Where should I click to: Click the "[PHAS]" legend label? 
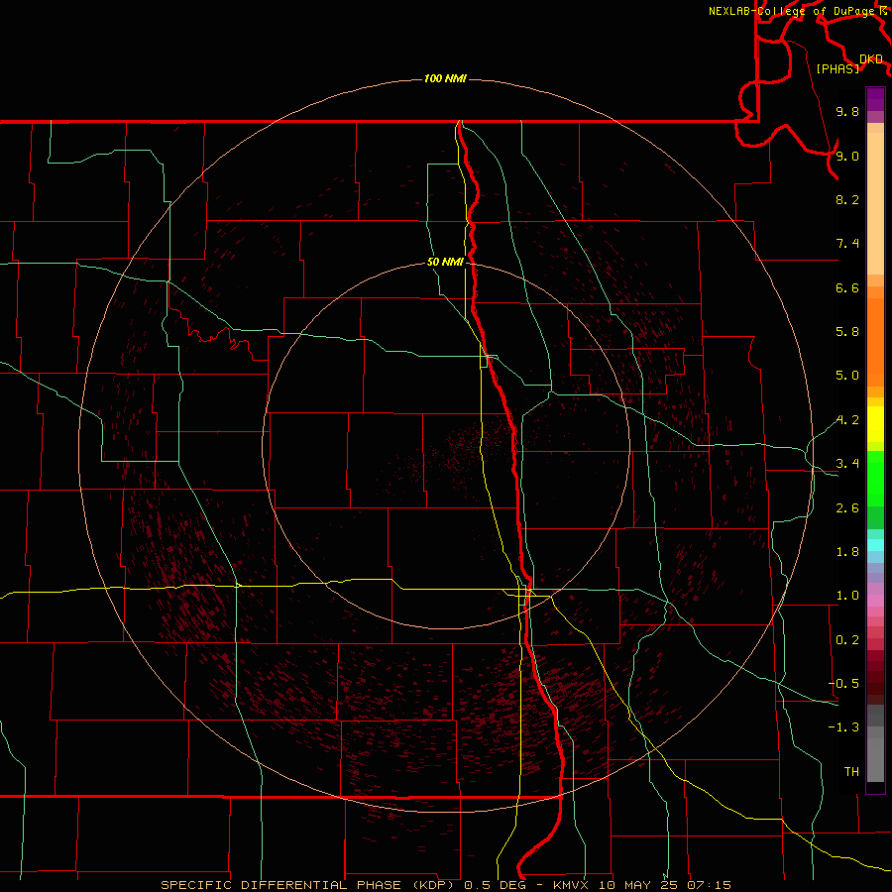(837, 68)
